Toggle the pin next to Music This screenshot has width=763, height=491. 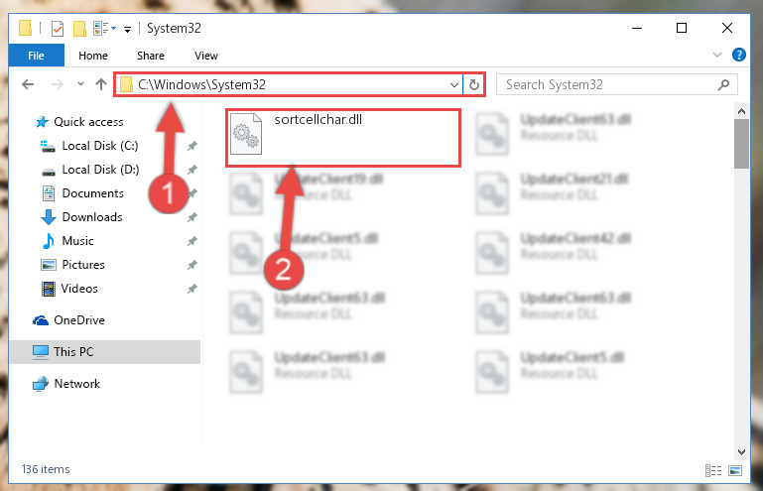(x=192, y=241)
